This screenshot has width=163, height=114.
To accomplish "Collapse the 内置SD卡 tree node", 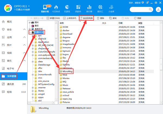I will point(30,32).
